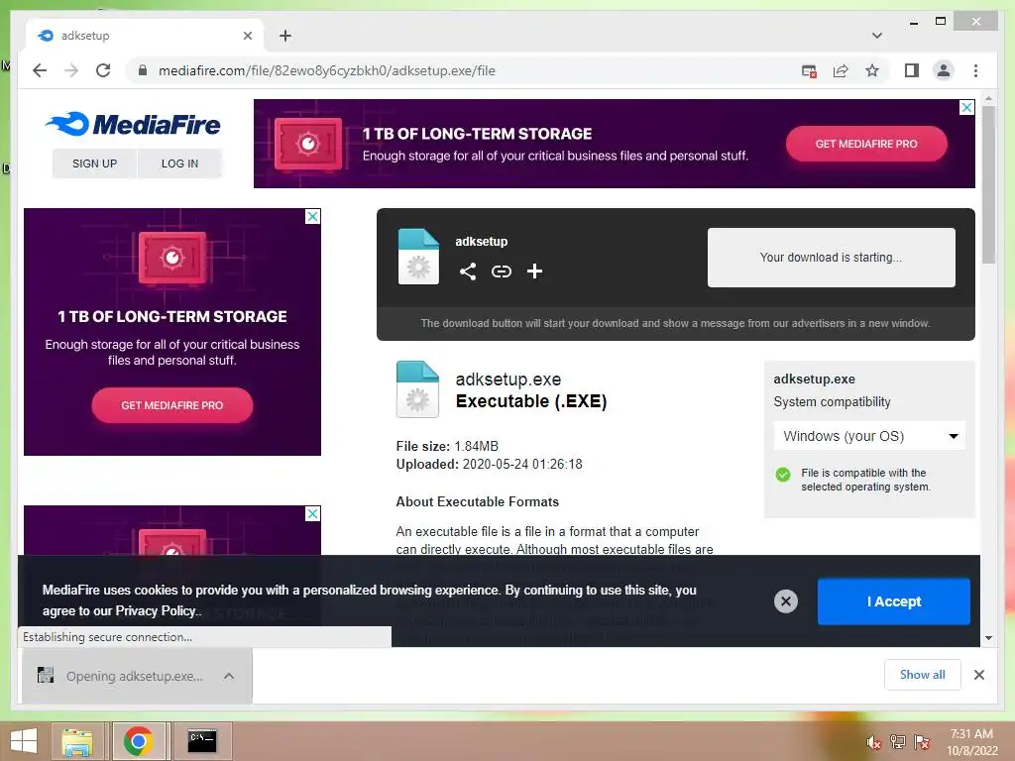Close the second left sidebar advertisement

pyautogui.click(x=312, y=513)
